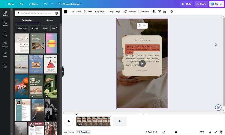Screen dimensions: 225x135
Task: Open the Notes panel
Action: point(69,132)
